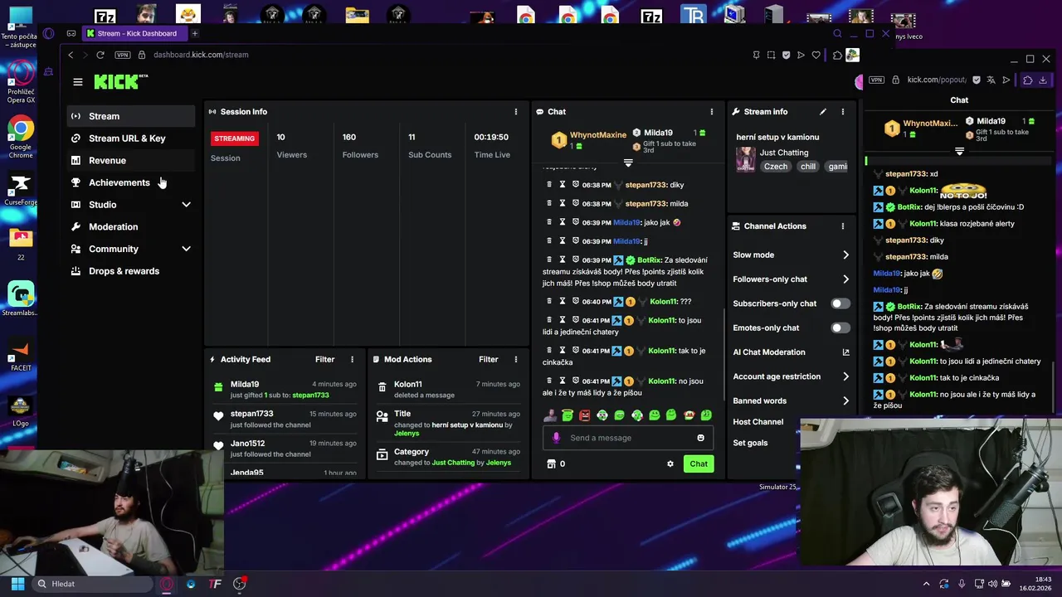The image size is (1062, 597).
Task: Open Slow mode options chevron
Action: pos(845,255)
